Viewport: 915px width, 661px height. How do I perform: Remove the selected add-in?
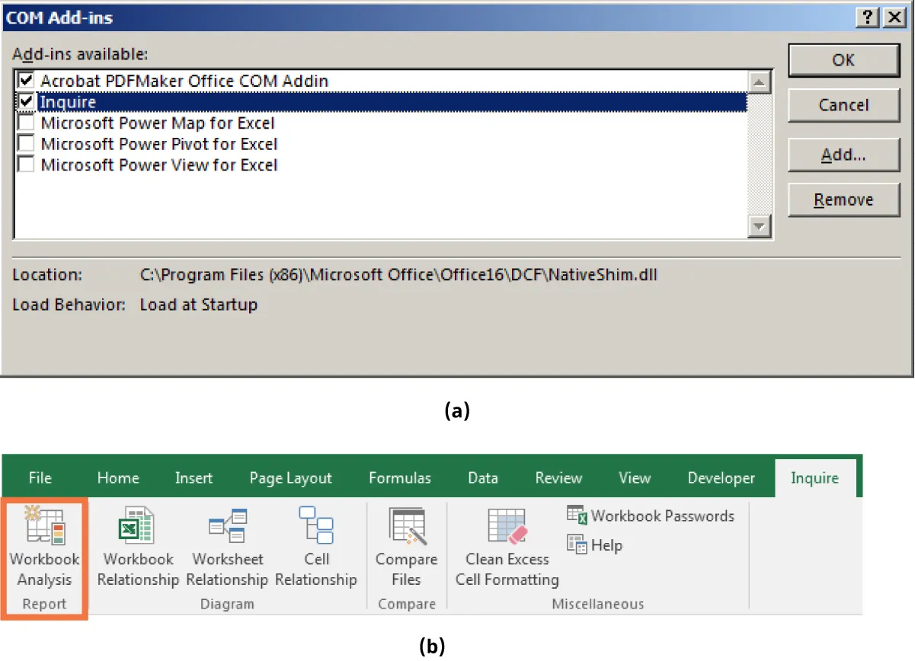[843, 200]
